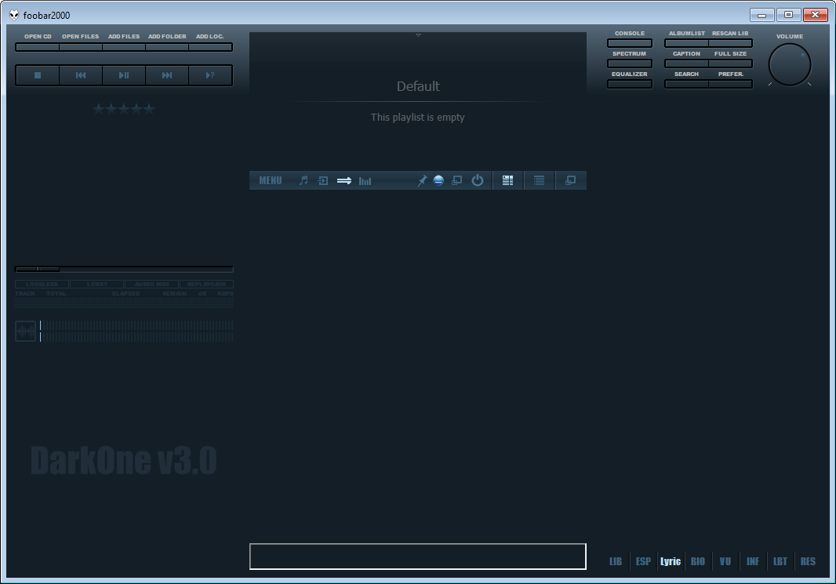Click the power icon in toolbar
The height and width of the screenshot is (584, 836).
pyautogui.click(x=477, y=180)
